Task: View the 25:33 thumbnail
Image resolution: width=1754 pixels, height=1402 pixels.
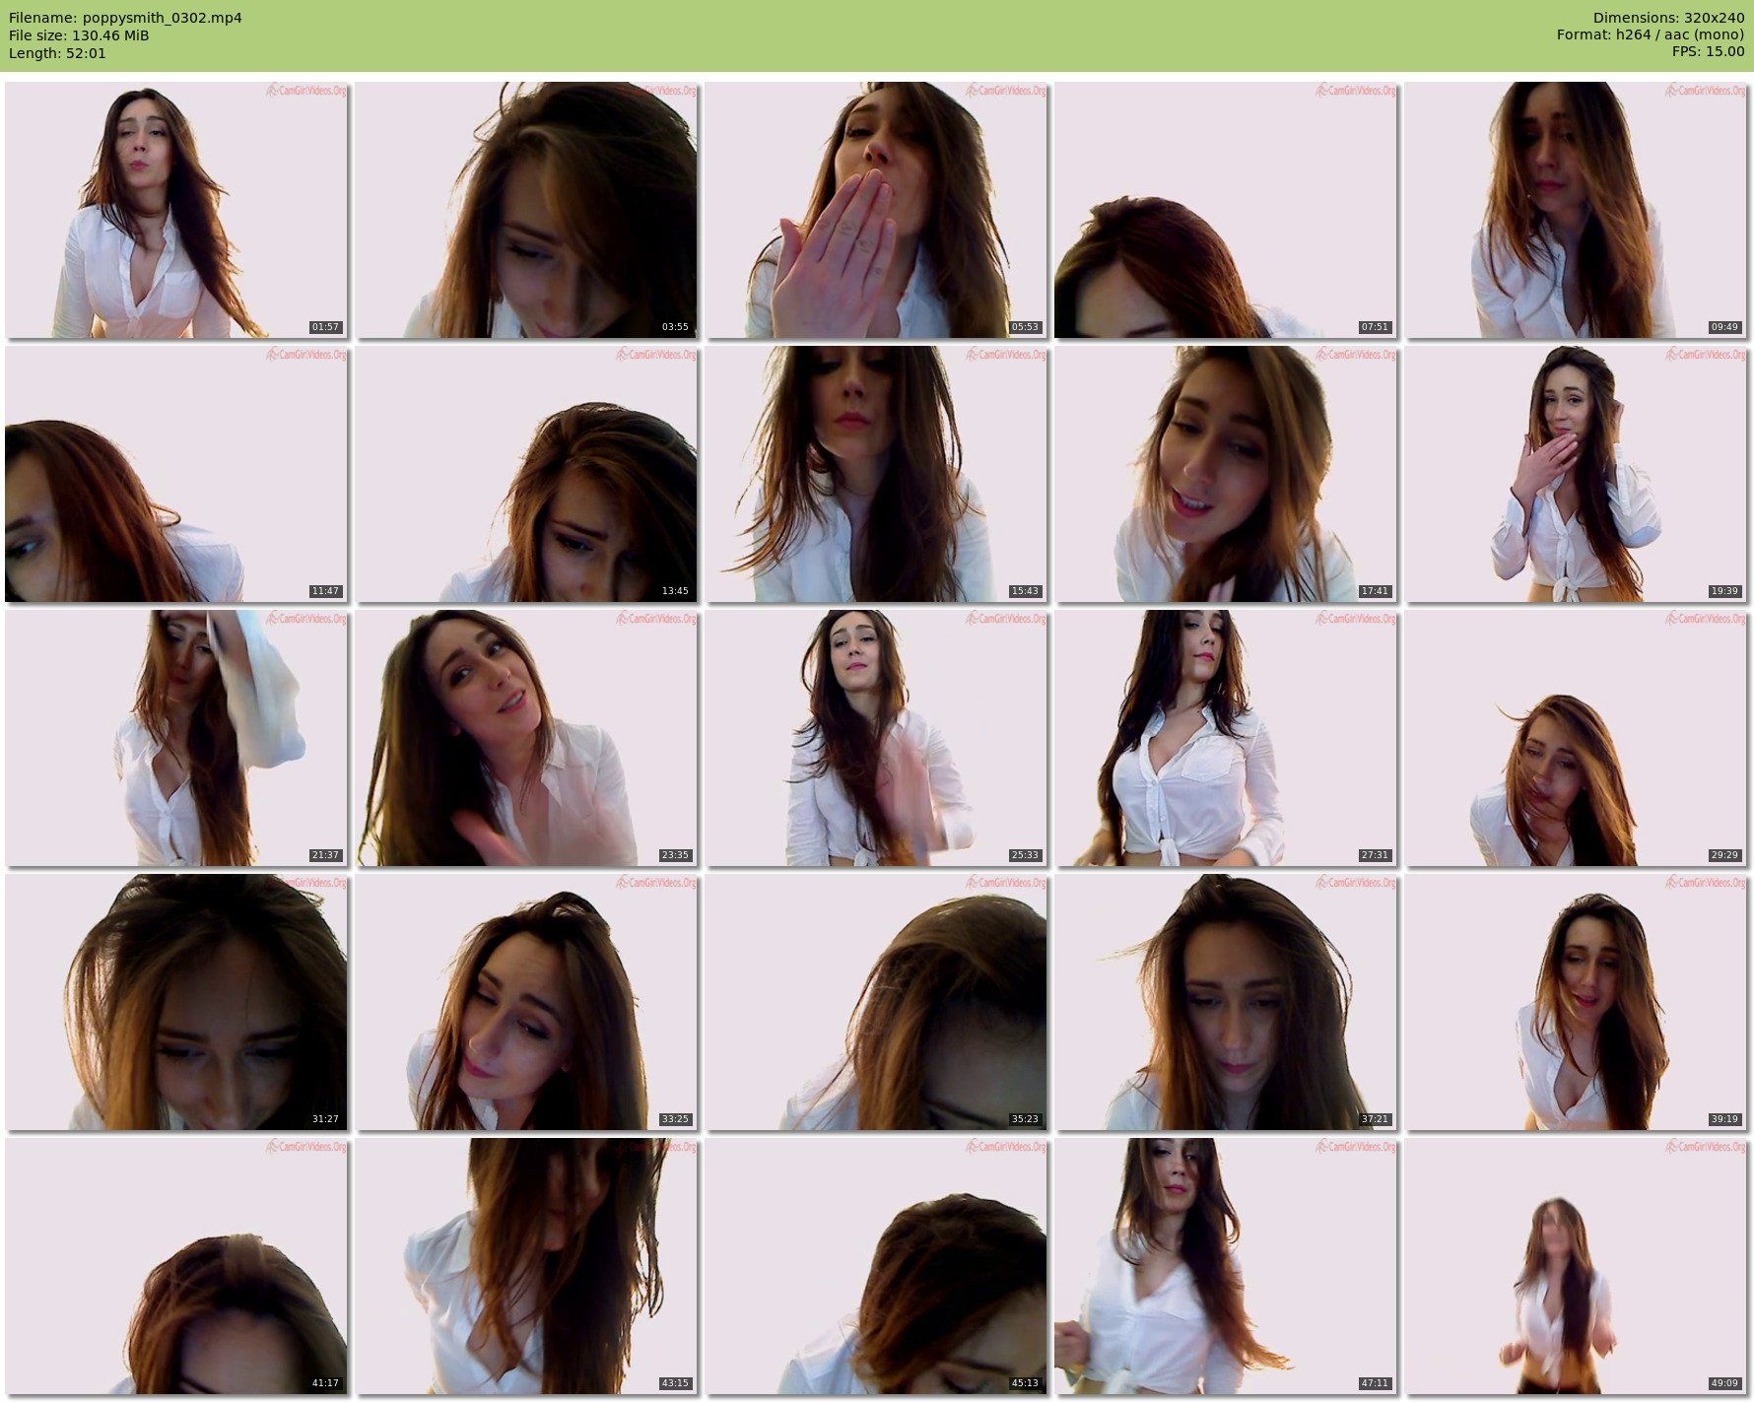Action: click(x=876, y=738)
